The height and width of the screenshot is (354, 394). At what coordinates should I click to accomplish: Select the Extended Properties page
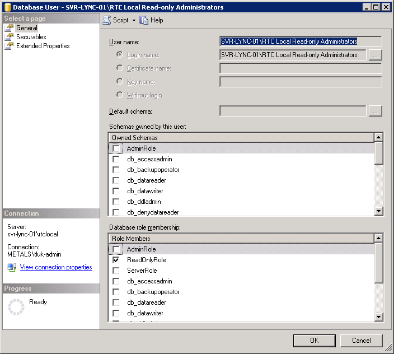[x=43, y=46]
